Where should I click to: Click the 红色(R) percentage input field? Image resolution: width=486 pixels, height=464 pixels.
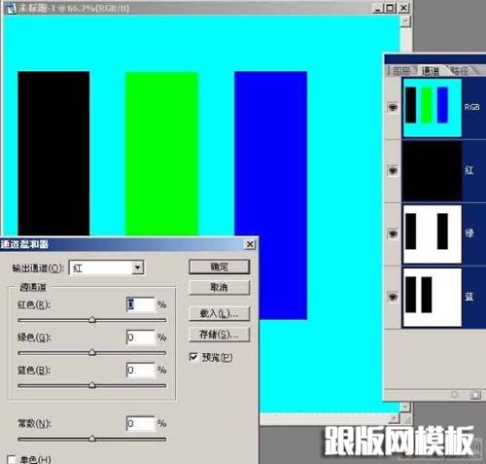[141, 304]
